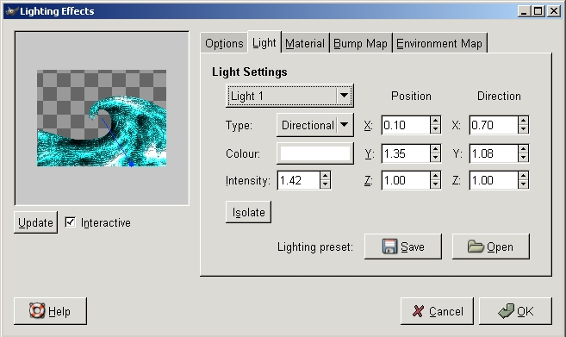
Task: Click the wave preview thumbnail
Action: pyautogui.click(x=102, y=118)
